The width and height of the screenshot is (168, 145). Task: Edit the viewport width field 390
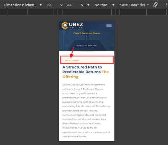(x=49, y=5)
